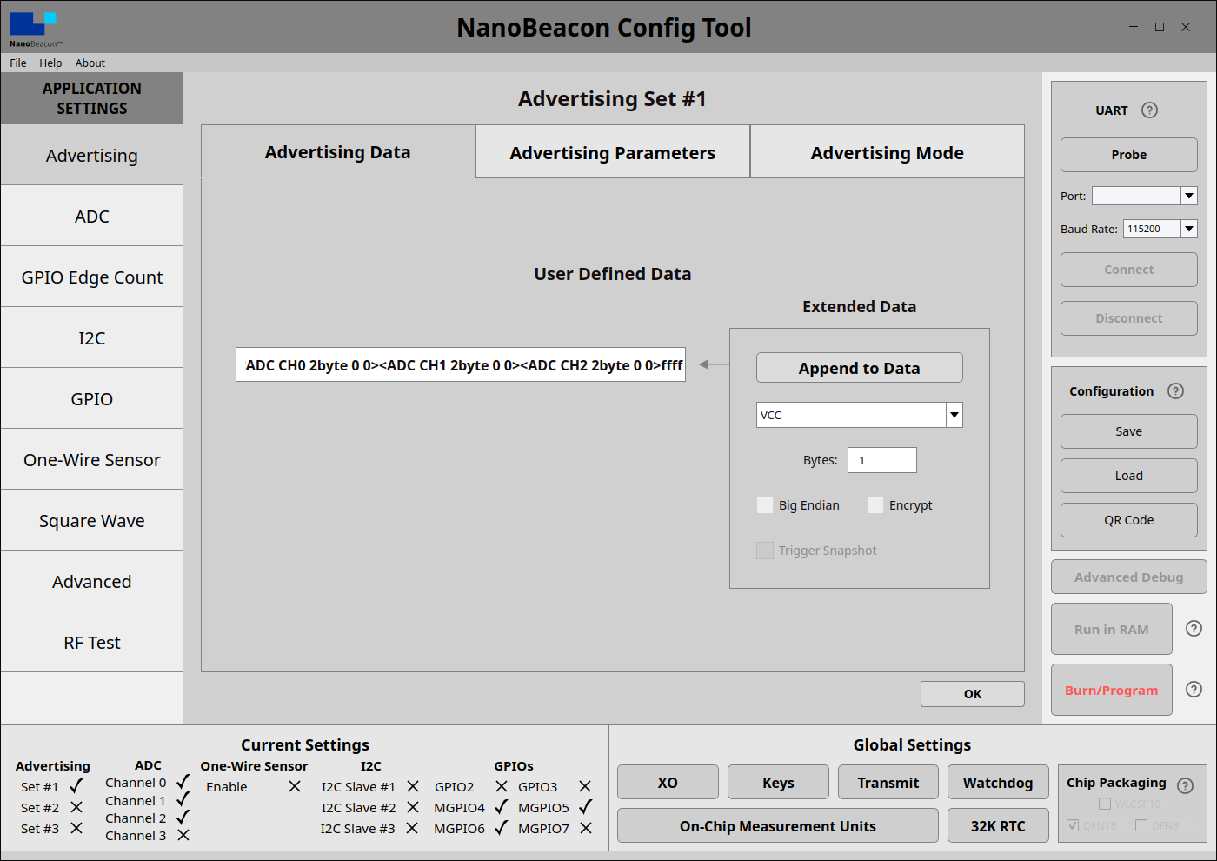The height and width of the screenshot is (861, 1217).
Task: Open Configuration help question mark icon
Action: point(1175,391)
